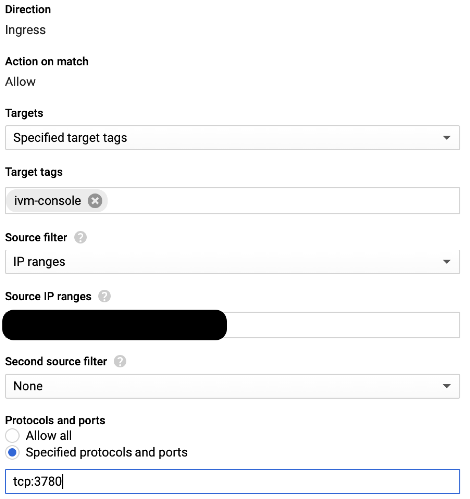Click into the Source IP ranges field
470x499 pixels.
(x=342, y=325)
